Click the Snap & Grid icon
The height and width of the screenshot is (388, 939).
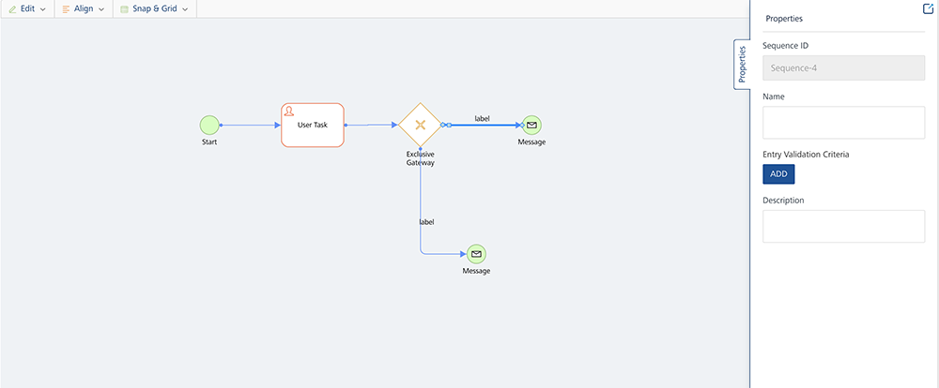(124, 8)
